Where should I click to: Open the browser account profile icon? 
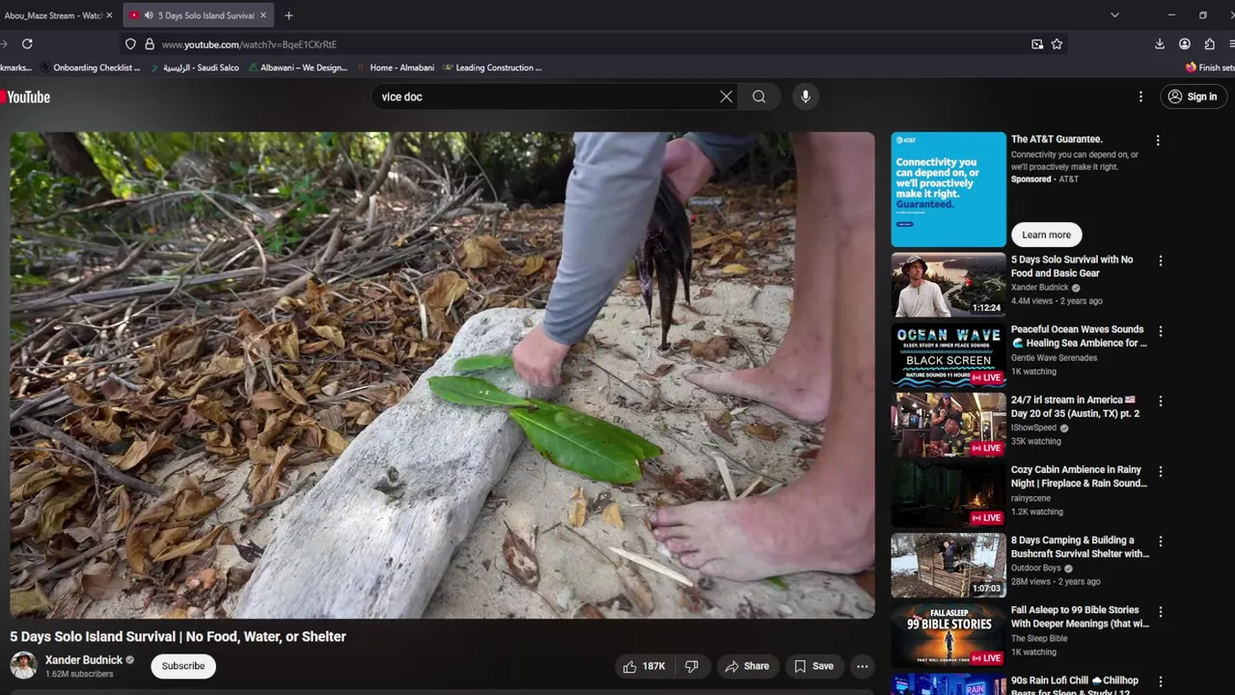(1185, 43)
